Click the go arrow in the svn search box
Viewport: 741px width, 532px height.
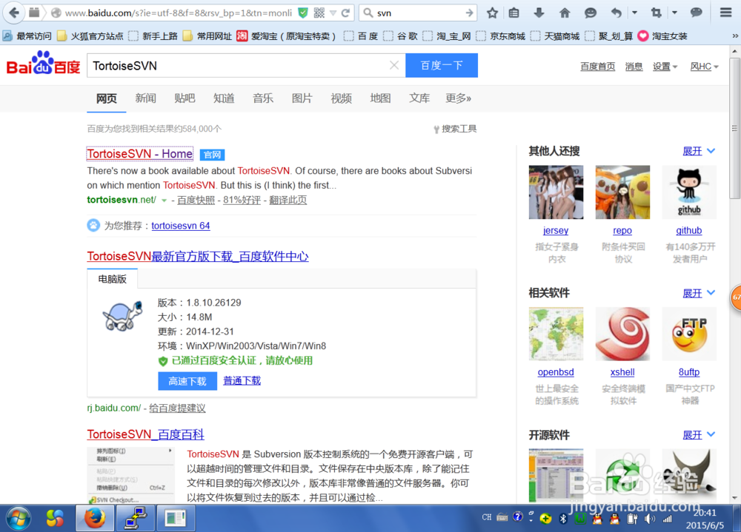[x=469, y=13]
